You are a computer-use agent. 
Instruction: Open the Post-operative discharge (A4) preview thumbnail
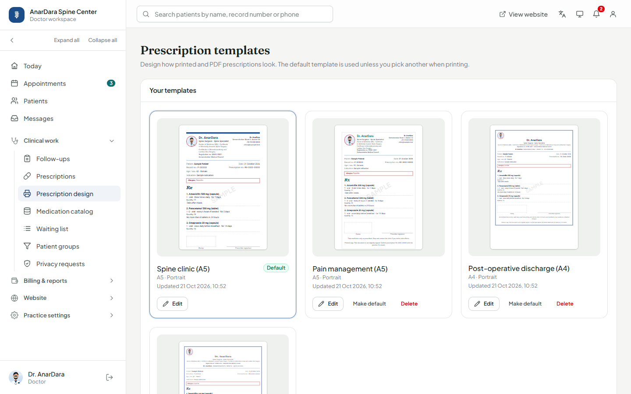pyautogui.click(x=534, y=187)
